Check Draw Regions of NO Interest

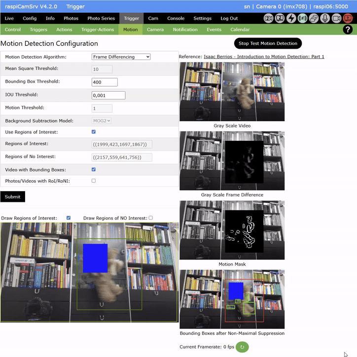pos(151,218)
